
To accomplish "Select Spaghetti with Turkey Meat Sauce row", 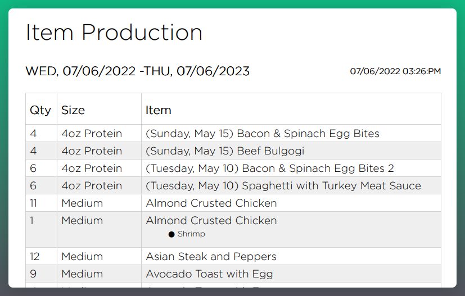I will [233, 186].
